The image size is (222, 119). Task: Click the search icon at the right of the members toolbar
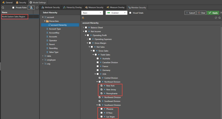[x=219, y=18]
